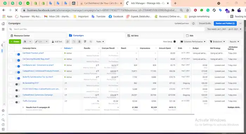Click the A/B Test flask button
The height and width of the screenshot is (134, 246).
pyautogui.click(x=57, y=41)
